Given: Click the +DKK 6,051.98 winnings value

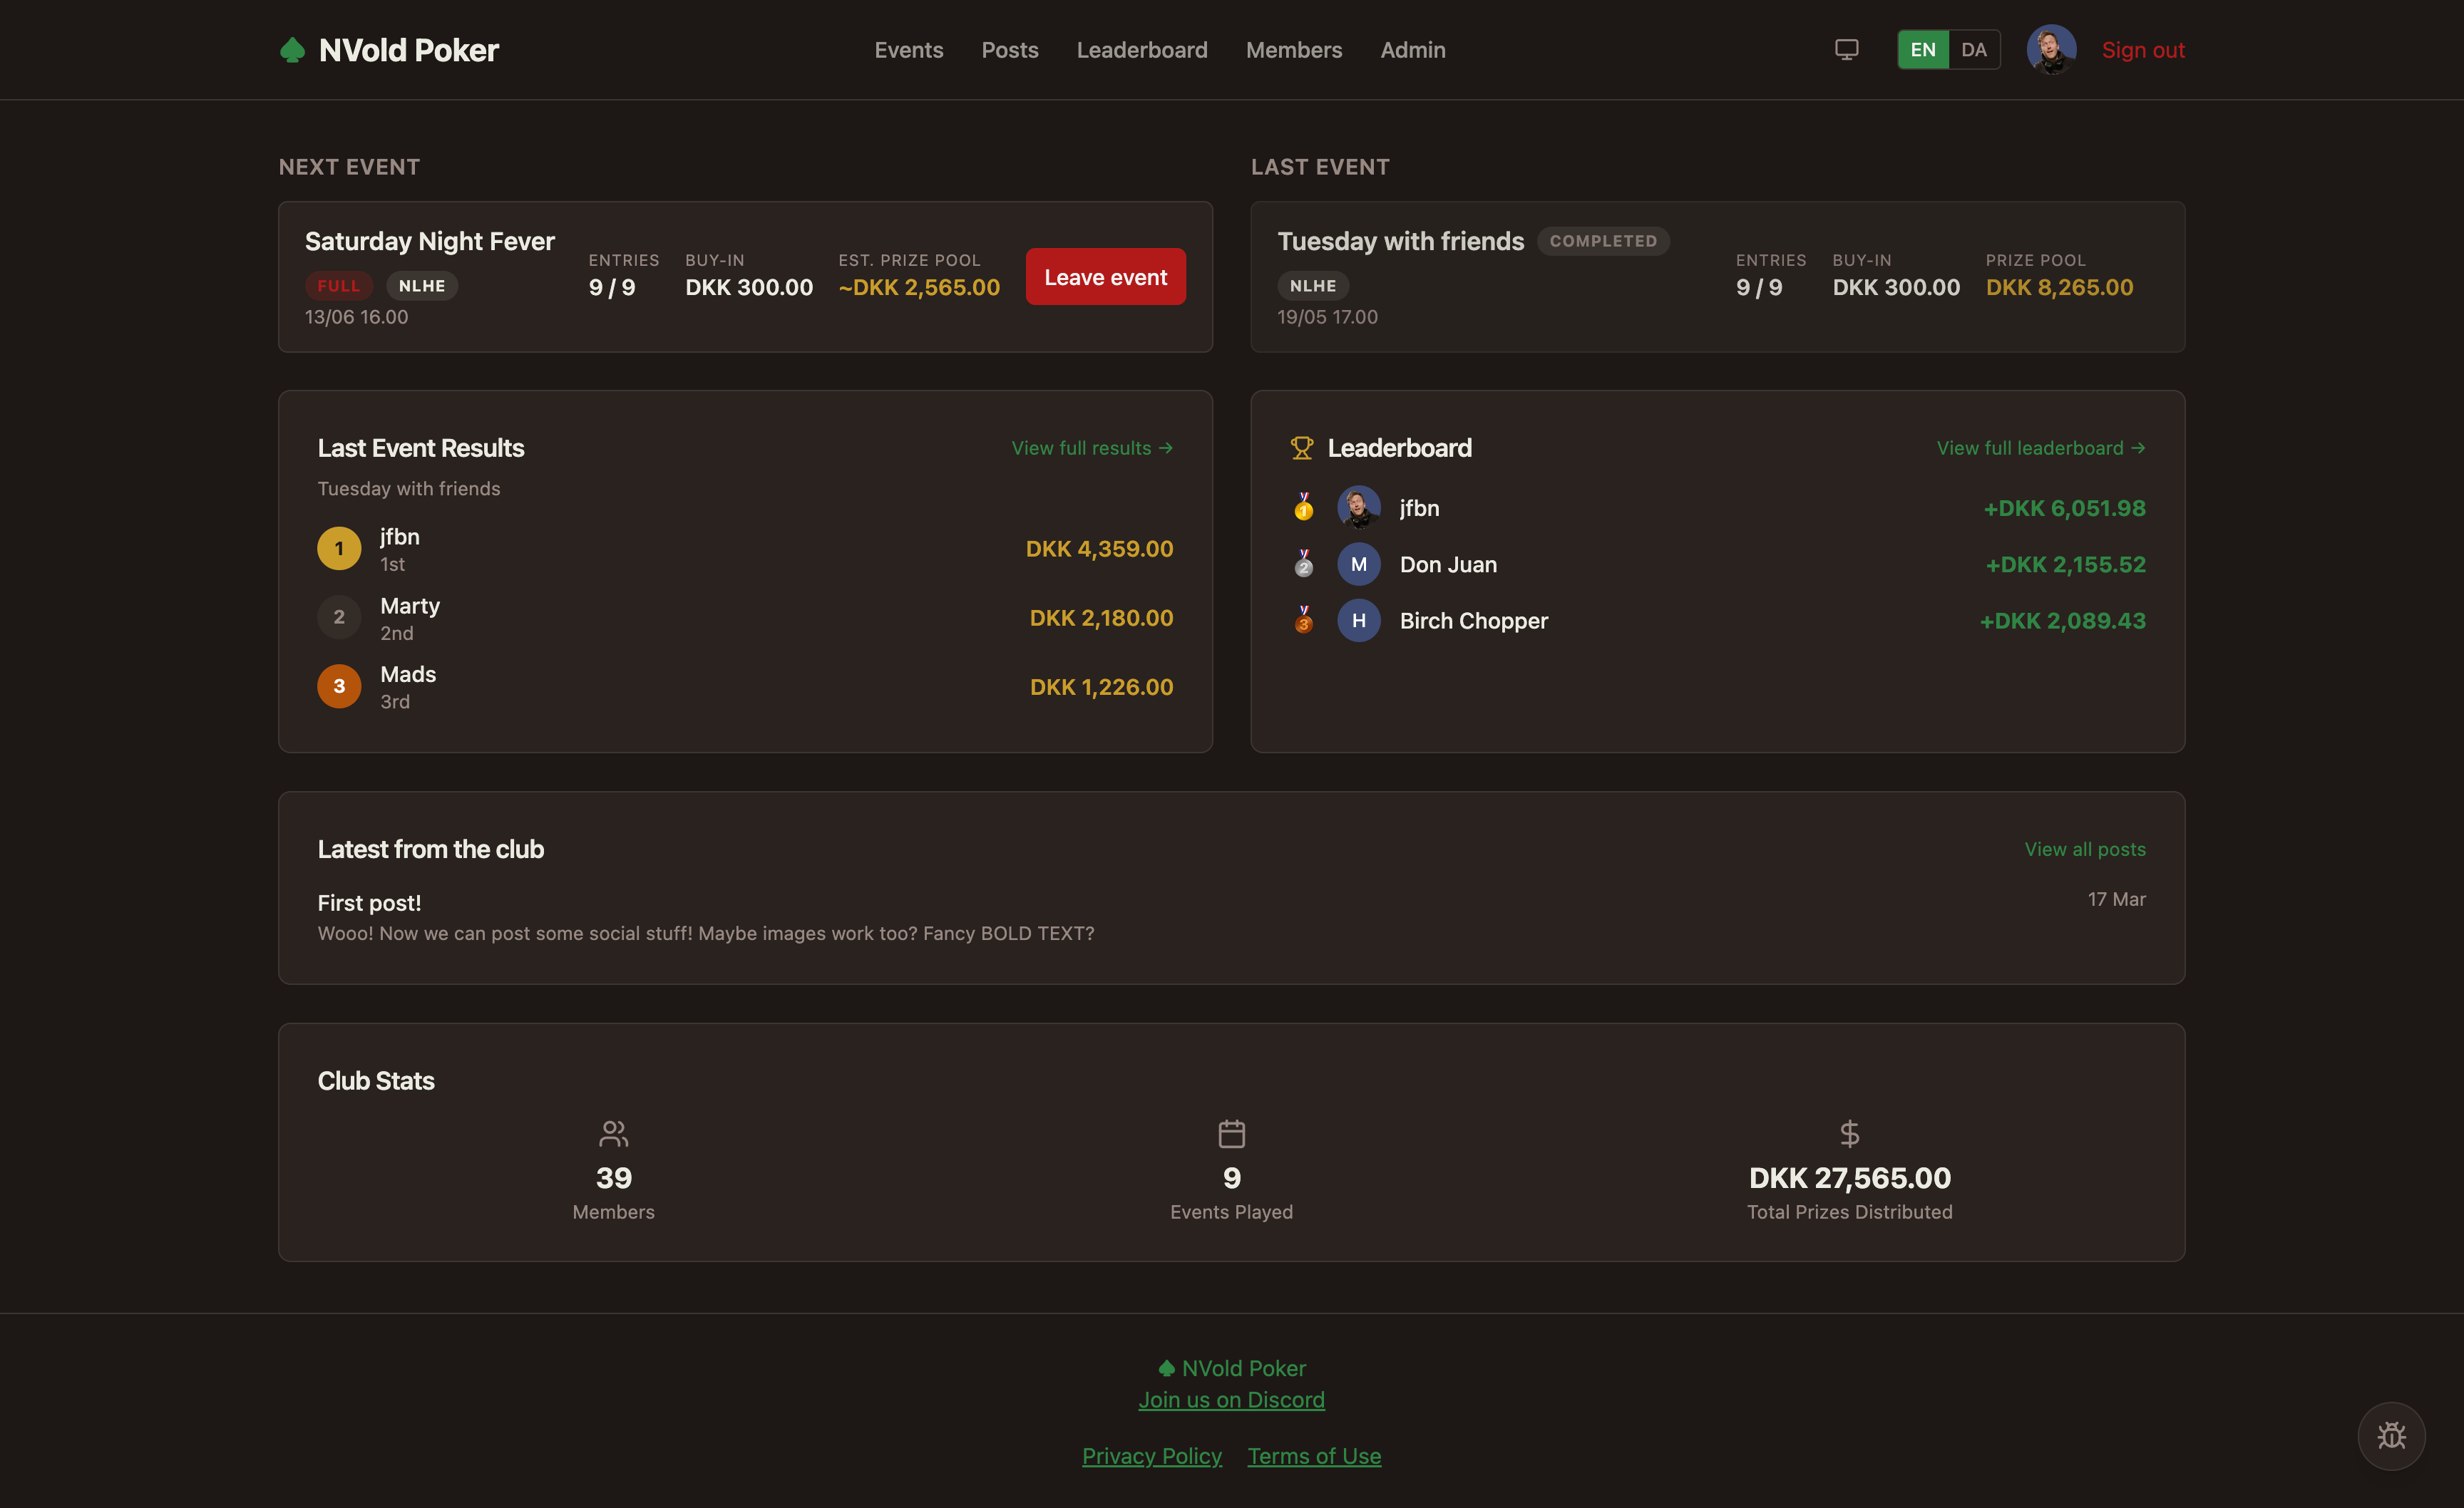Looking at the screenshot, I should pos(2064,509).
